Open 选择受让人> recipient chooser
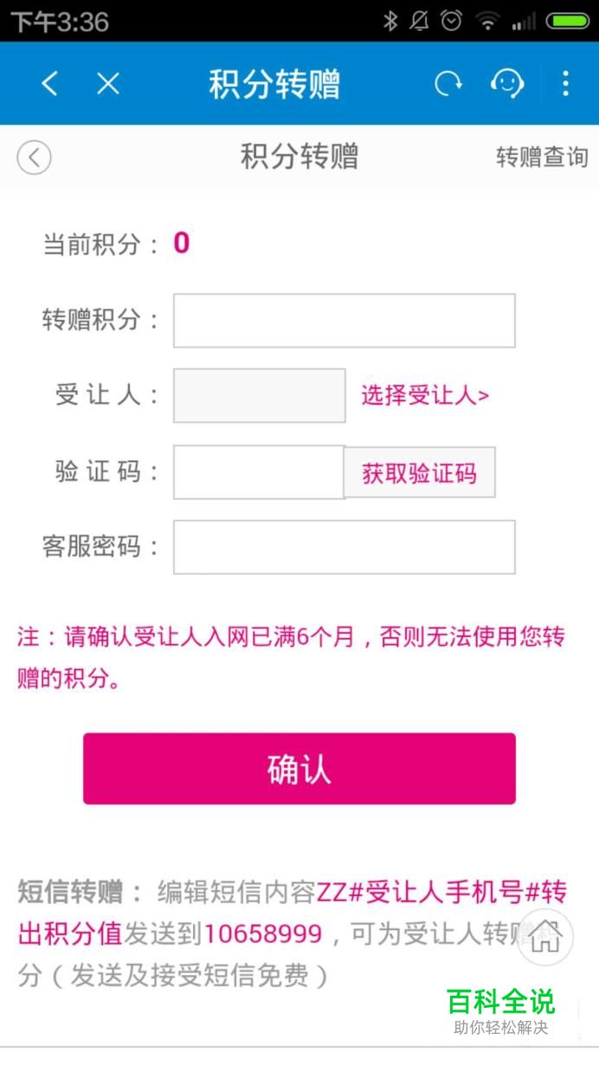Screen dimensions: 599x1066 pyautogui.click(x=425, y=396)
